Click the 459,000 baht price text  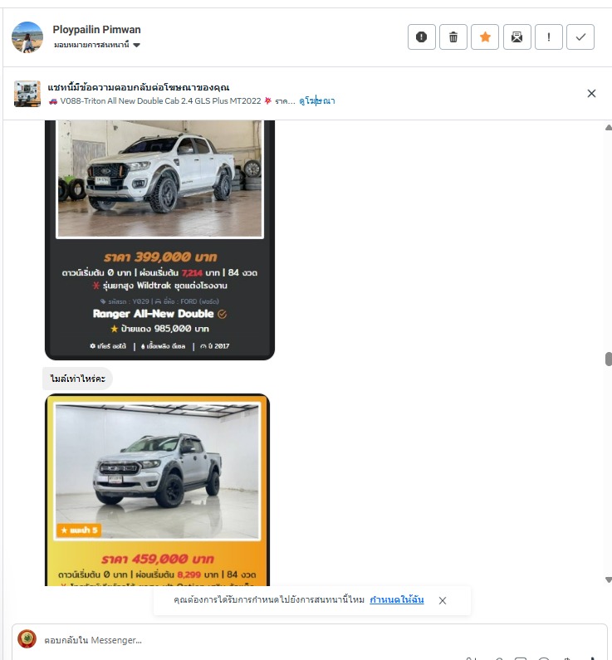[158, 559]
